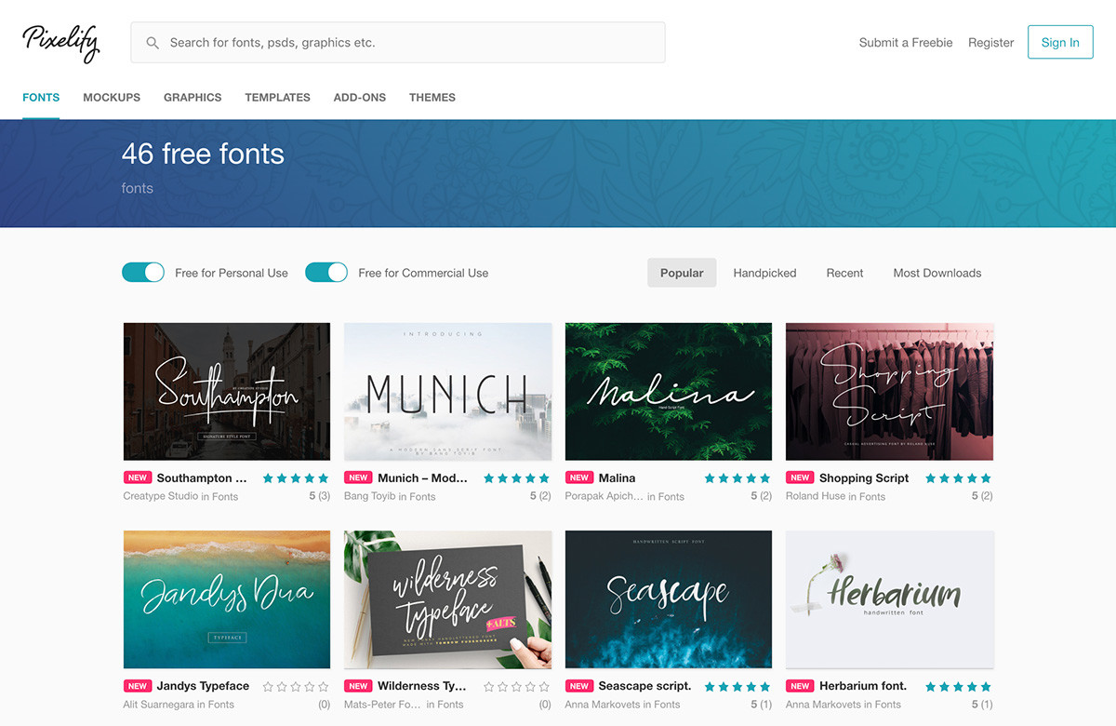Viewport: 1116px width, 726px height.
Task: Click the search magnifier icon
Action: (x=153, y=42)
